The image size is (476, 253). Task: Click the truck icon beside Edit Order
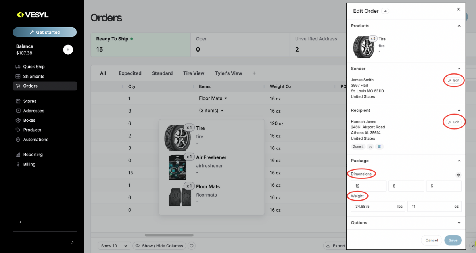pos(385,11)
